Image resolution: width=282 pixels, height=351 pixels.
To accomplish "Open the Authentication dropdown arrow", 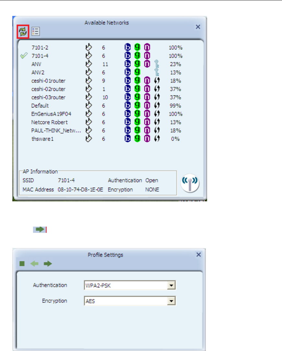I will click(x=171, y=285).
